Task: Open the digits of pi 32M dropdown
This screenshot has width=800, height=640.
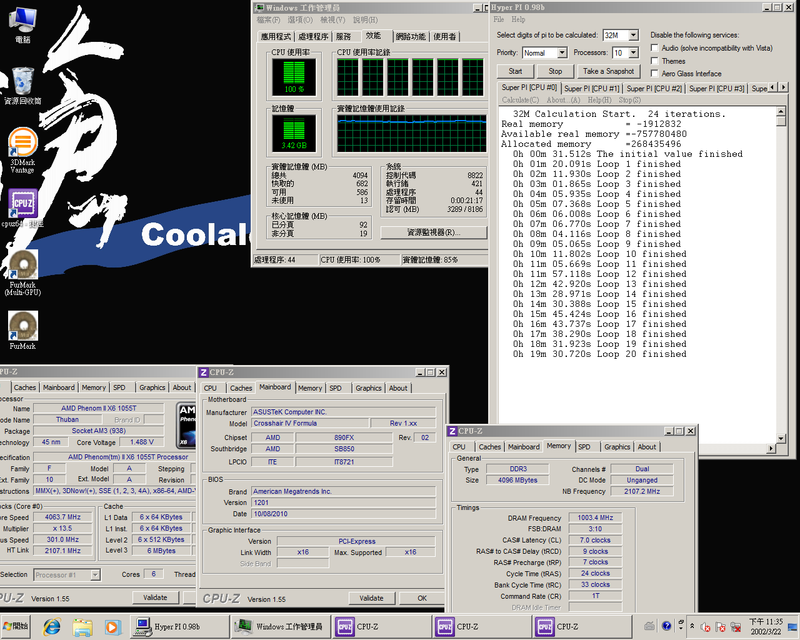Action: tap(633, 35)
